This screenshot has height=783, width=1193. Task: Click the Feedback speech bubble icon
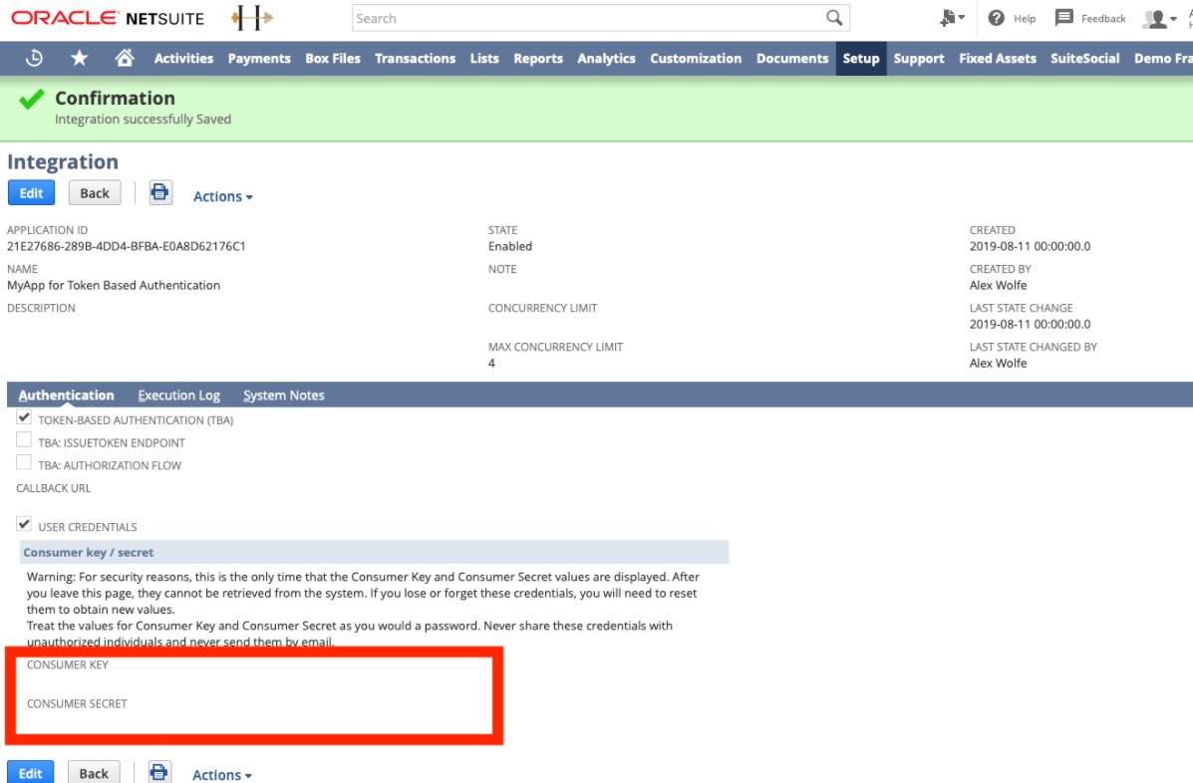pyautogui.click(x=1063, y=18)
